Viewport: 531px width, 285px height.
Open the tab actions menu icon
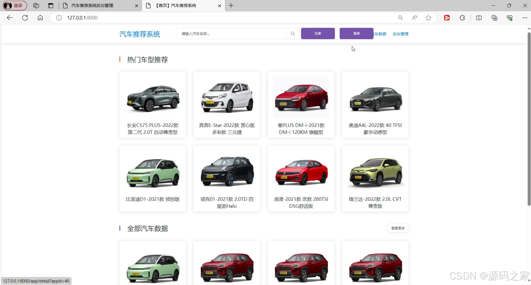pyautogui.click(x=51, y=6)
